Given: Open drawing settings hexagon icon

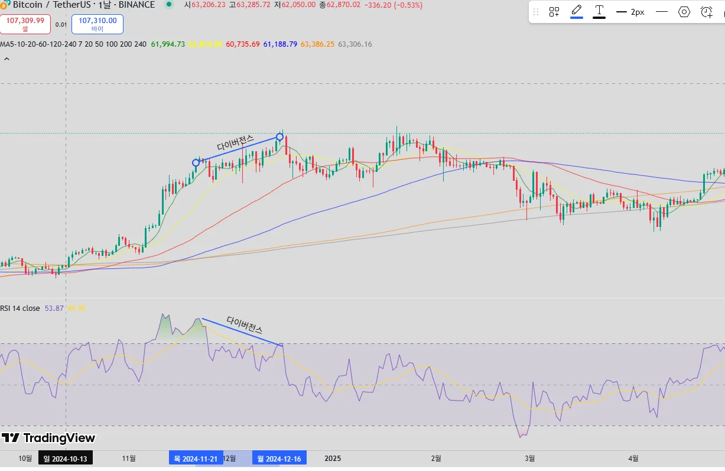Looking at the screenshot, I should tap(684, 12).
